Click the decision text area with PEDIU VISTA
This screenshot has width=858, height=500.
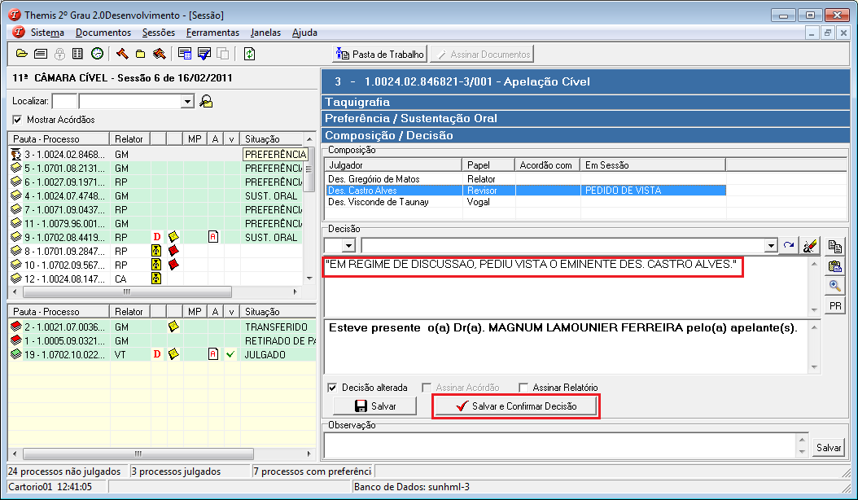click(567, 287)
